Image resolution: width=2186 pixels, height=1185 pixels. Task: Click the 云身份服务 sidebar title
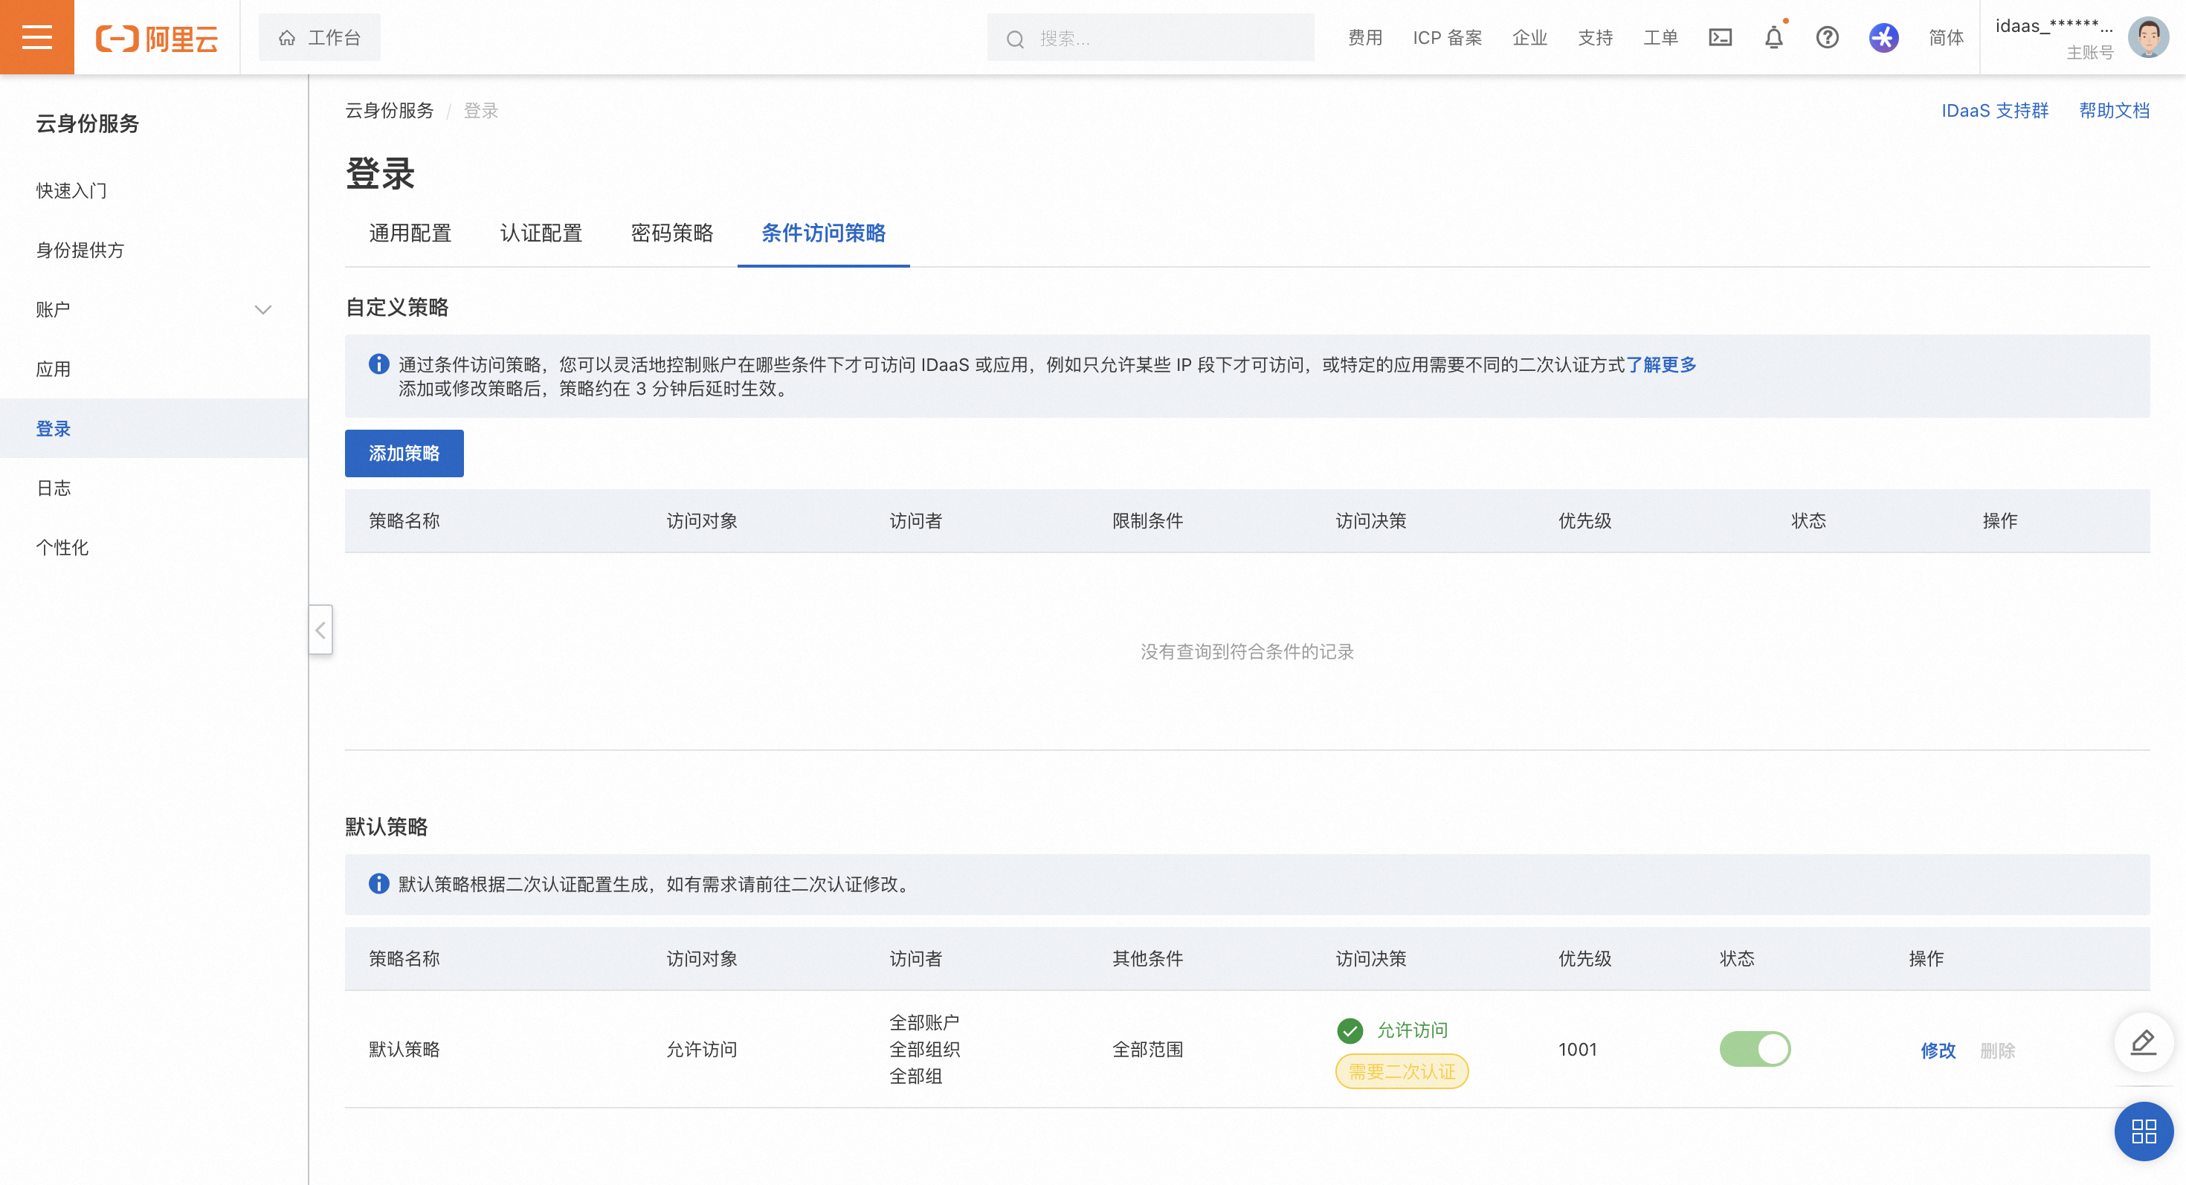tap(88, 124)
